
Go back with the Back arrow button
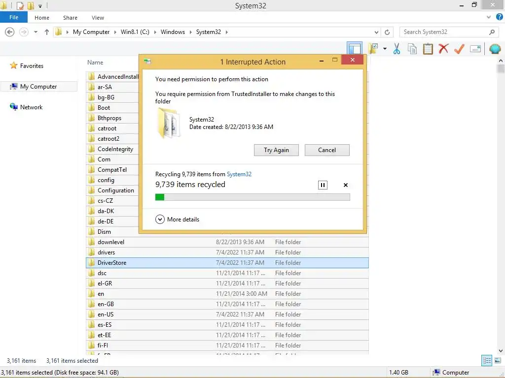click(x=10, y=32)
